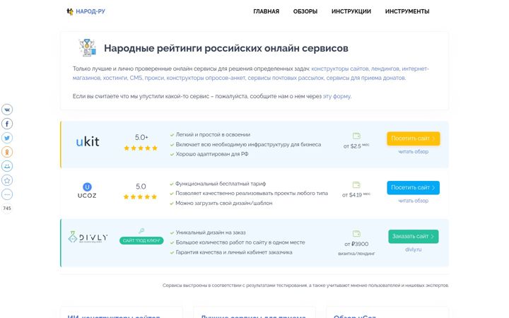Read the uKit review link

(414, 151)
